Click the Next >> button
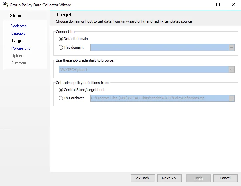 click(169, 178)
